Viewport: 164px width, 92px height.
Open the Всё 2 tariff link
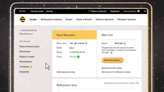(x=72, y=48)
